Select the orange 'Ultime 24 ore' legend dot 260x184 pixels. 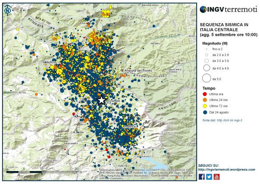[x=205, y=100]
